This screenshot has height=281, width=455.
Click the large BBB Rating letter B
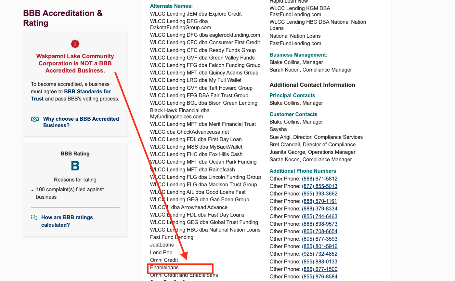75,166
